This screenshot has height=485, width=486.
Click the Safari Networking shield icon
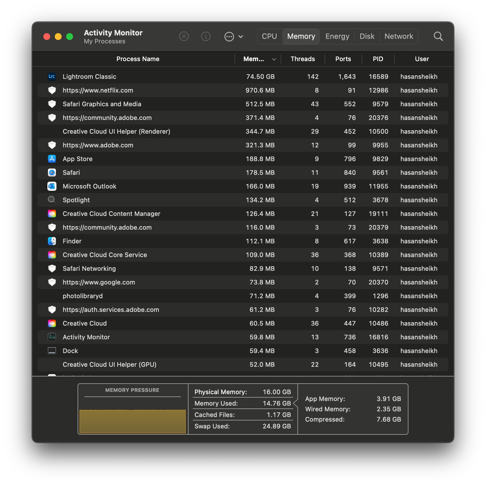[52, 268]
